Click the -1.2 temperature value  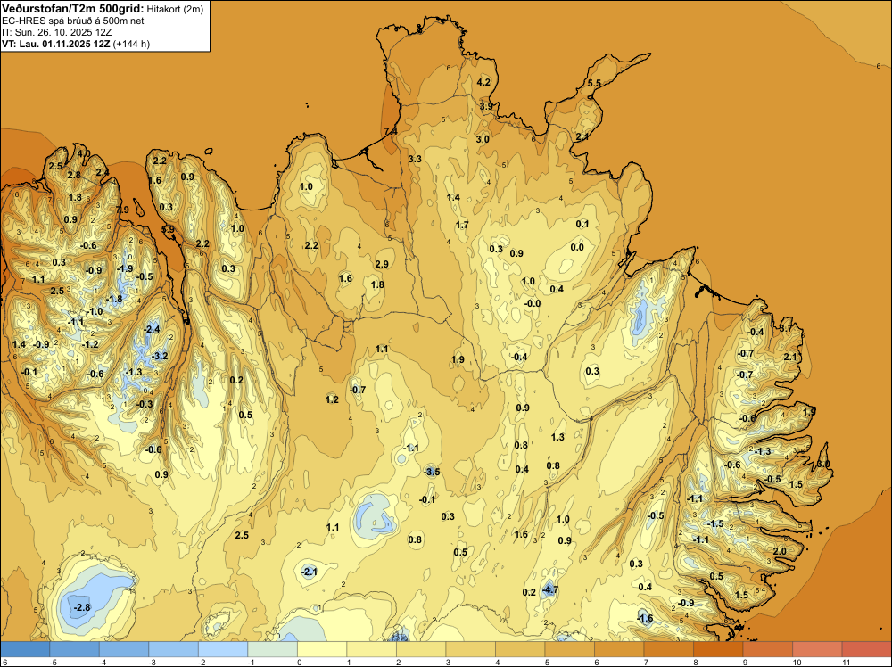click(x=90, y=344)
